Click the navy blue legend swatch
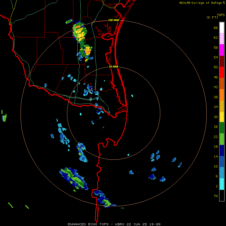The image size is (226, 226). pos(222,150)
